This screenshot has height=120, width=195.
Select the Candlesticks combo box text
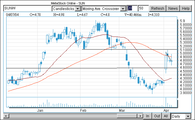coord(63,9)
